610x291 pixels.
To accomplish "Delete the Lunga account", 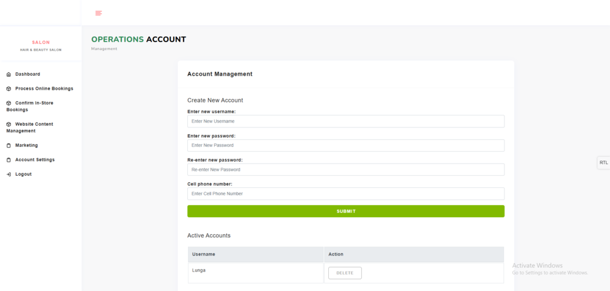I will (x=345, y=273).
